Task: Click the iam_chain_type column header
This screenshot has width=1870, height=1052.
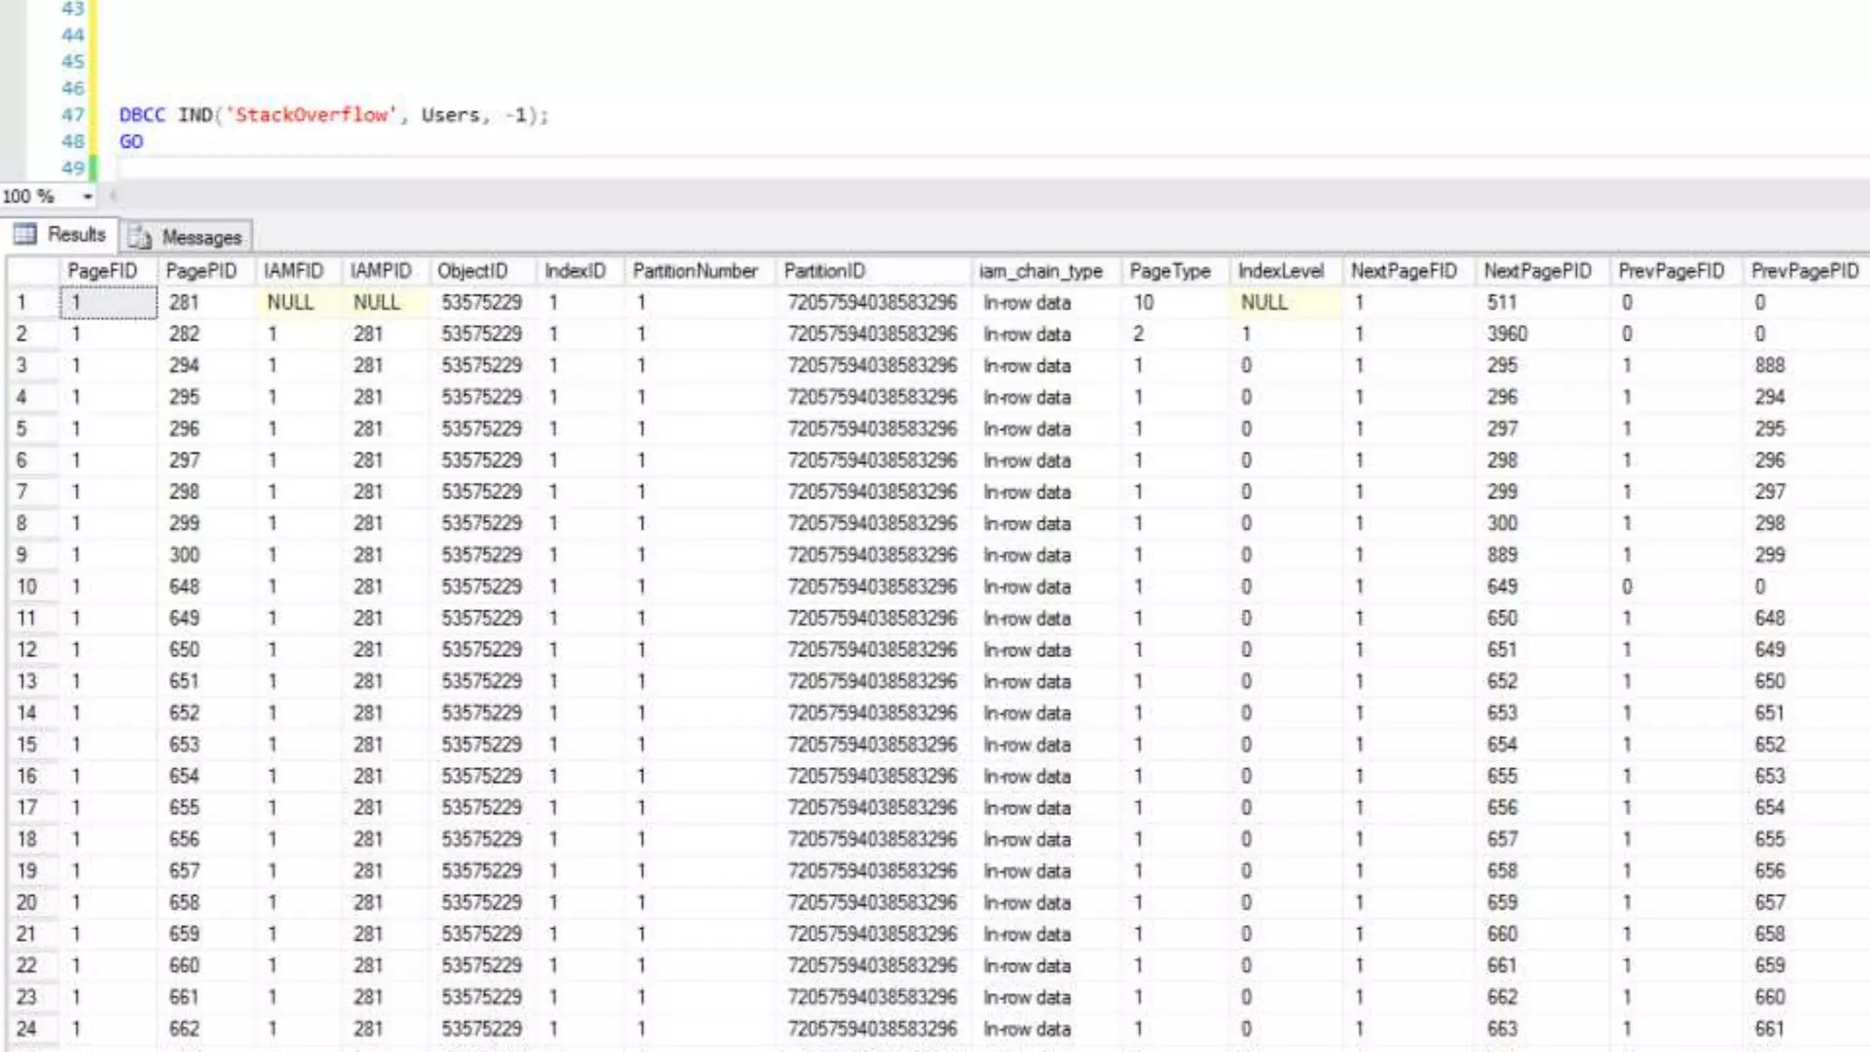Action: (1040, 271)
